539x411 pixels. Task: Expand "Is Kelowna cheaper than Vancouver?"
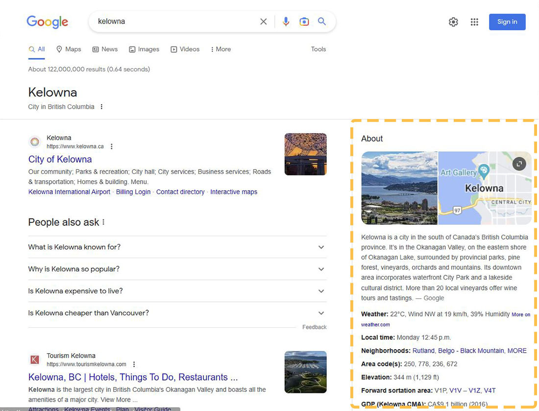coord(321,313)
